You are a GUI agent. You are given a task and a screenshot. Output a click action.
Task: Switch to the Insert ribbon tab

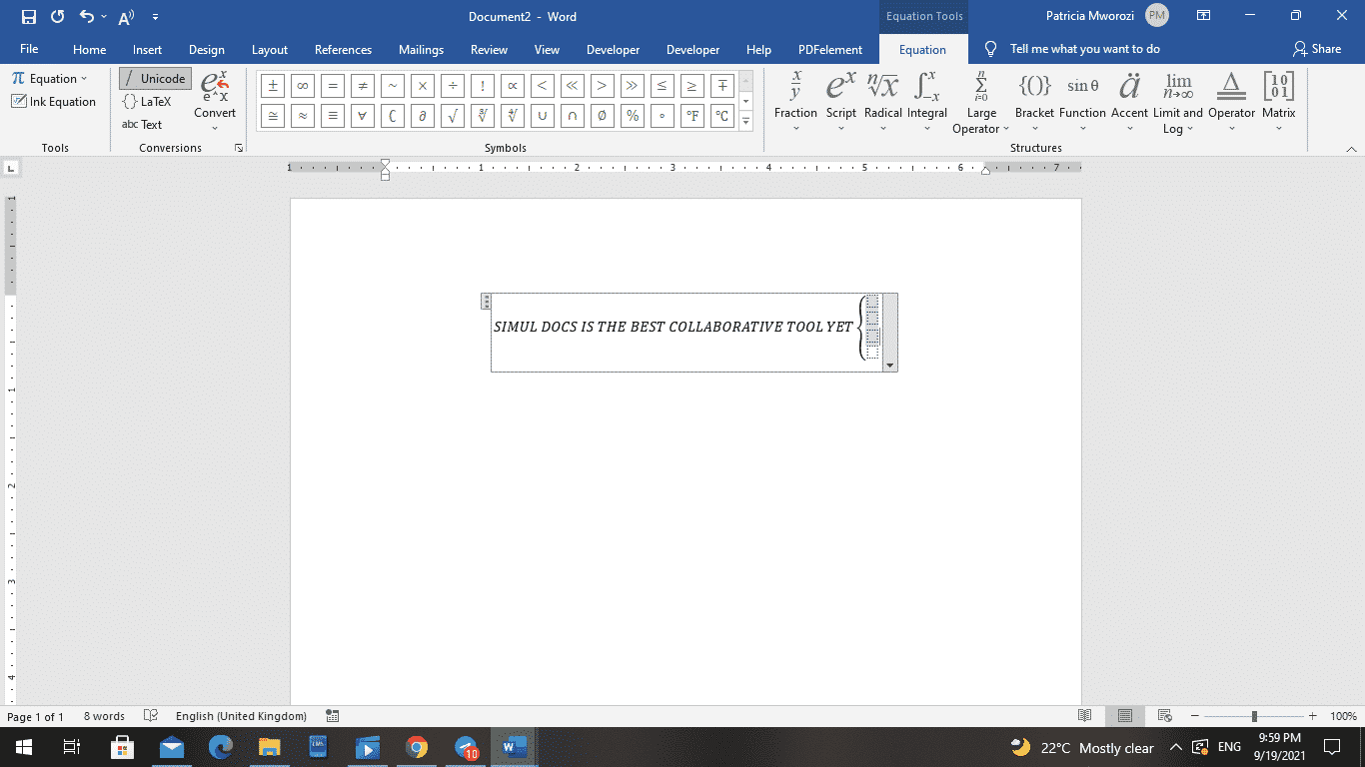pos(147,49)
